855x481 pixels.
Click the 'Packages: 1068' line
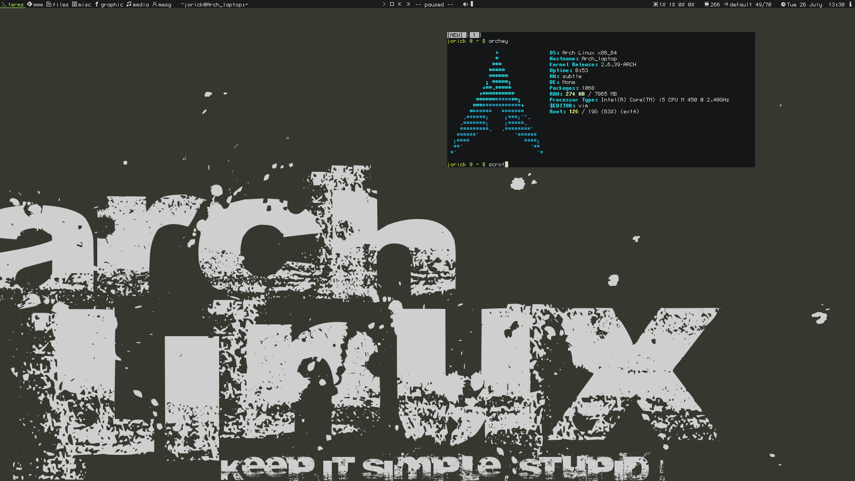[572, 88]
